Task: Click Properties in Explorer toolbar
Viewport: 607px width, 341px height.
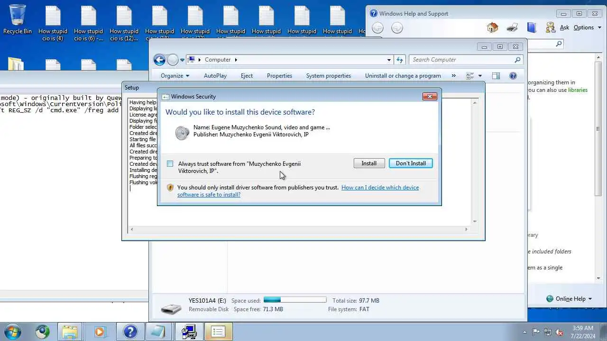Action: [x=279, y=76]
